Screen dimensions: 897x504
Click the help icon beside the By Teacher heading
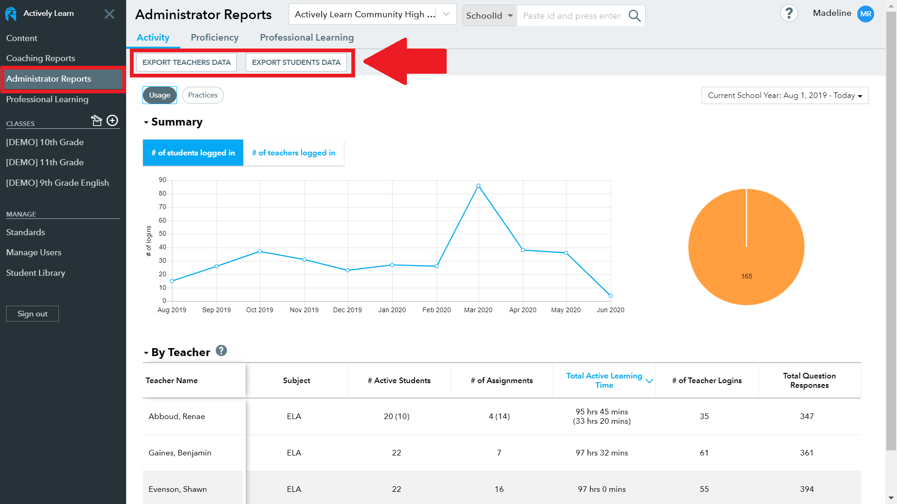pos(221,351)
